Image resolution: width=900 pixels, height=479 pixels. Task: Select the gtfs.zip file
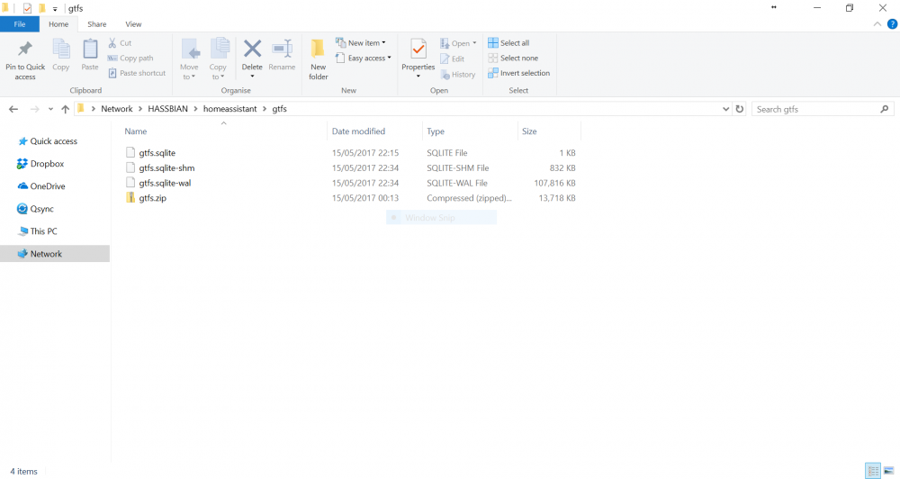pos(152,198)
